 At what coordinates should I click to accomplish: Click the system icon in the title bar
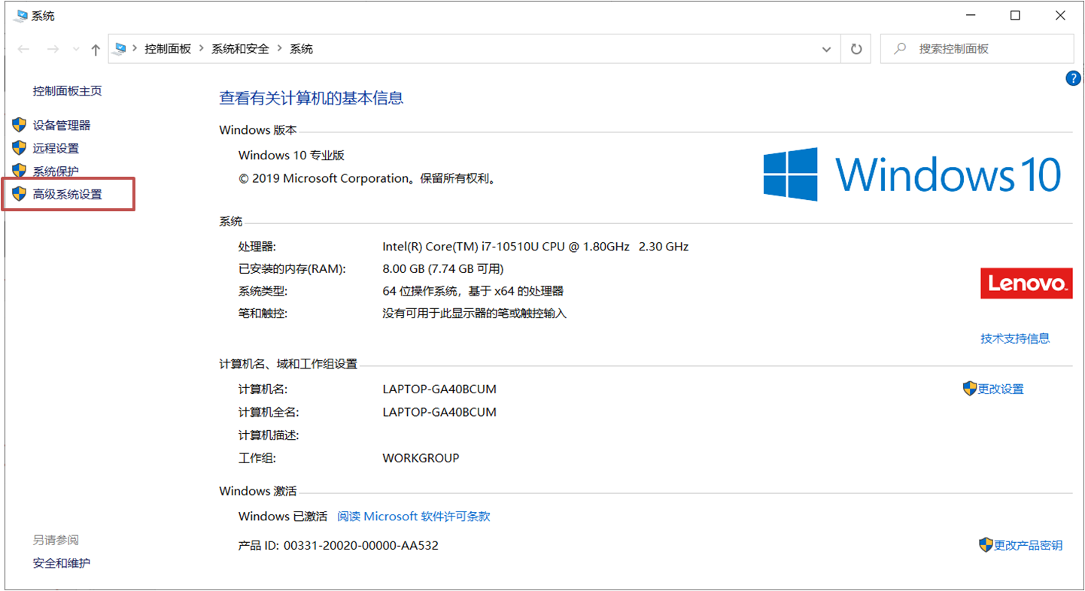pyautogui.click(x=20, y=16)
